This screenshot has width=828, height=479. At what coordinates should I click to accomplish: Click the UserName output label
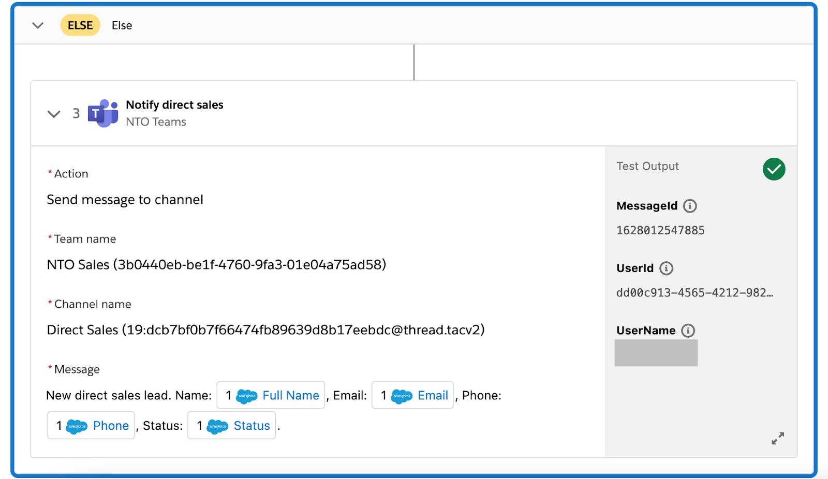coord(646,331)
